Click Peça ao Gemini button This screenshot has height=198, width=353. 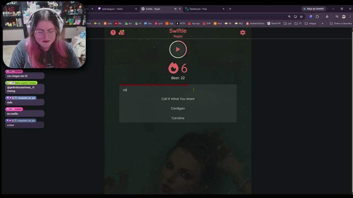point(313,9)
